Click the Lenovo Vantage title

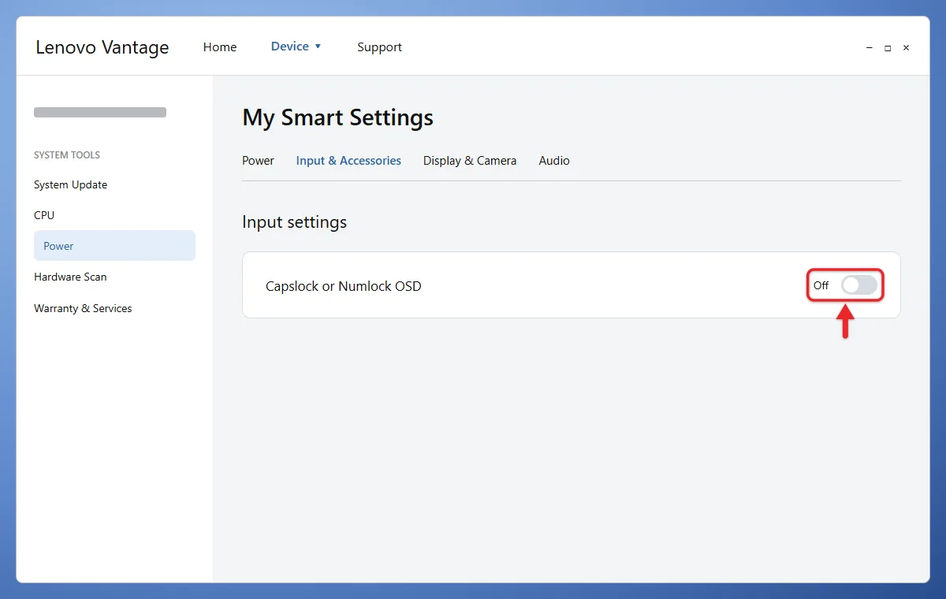click(102, 47)
